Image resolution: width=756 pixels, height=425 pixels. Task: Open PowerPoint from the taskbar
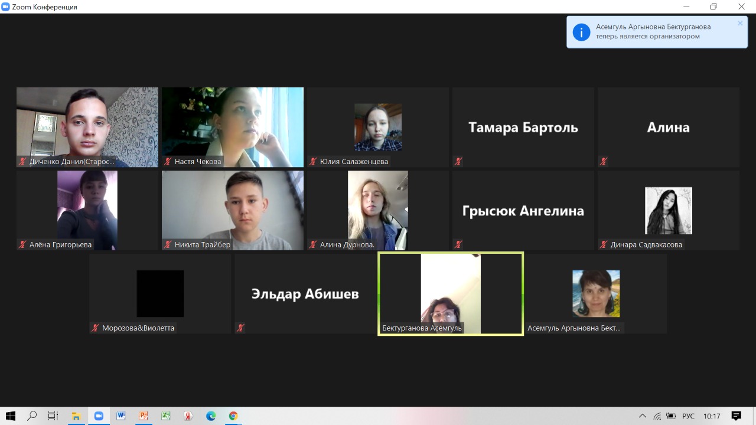144,416
